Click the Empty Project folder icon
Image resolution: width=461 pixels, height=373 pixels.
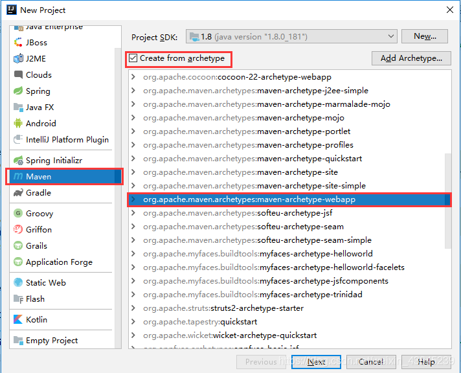[x=18, y=341]
